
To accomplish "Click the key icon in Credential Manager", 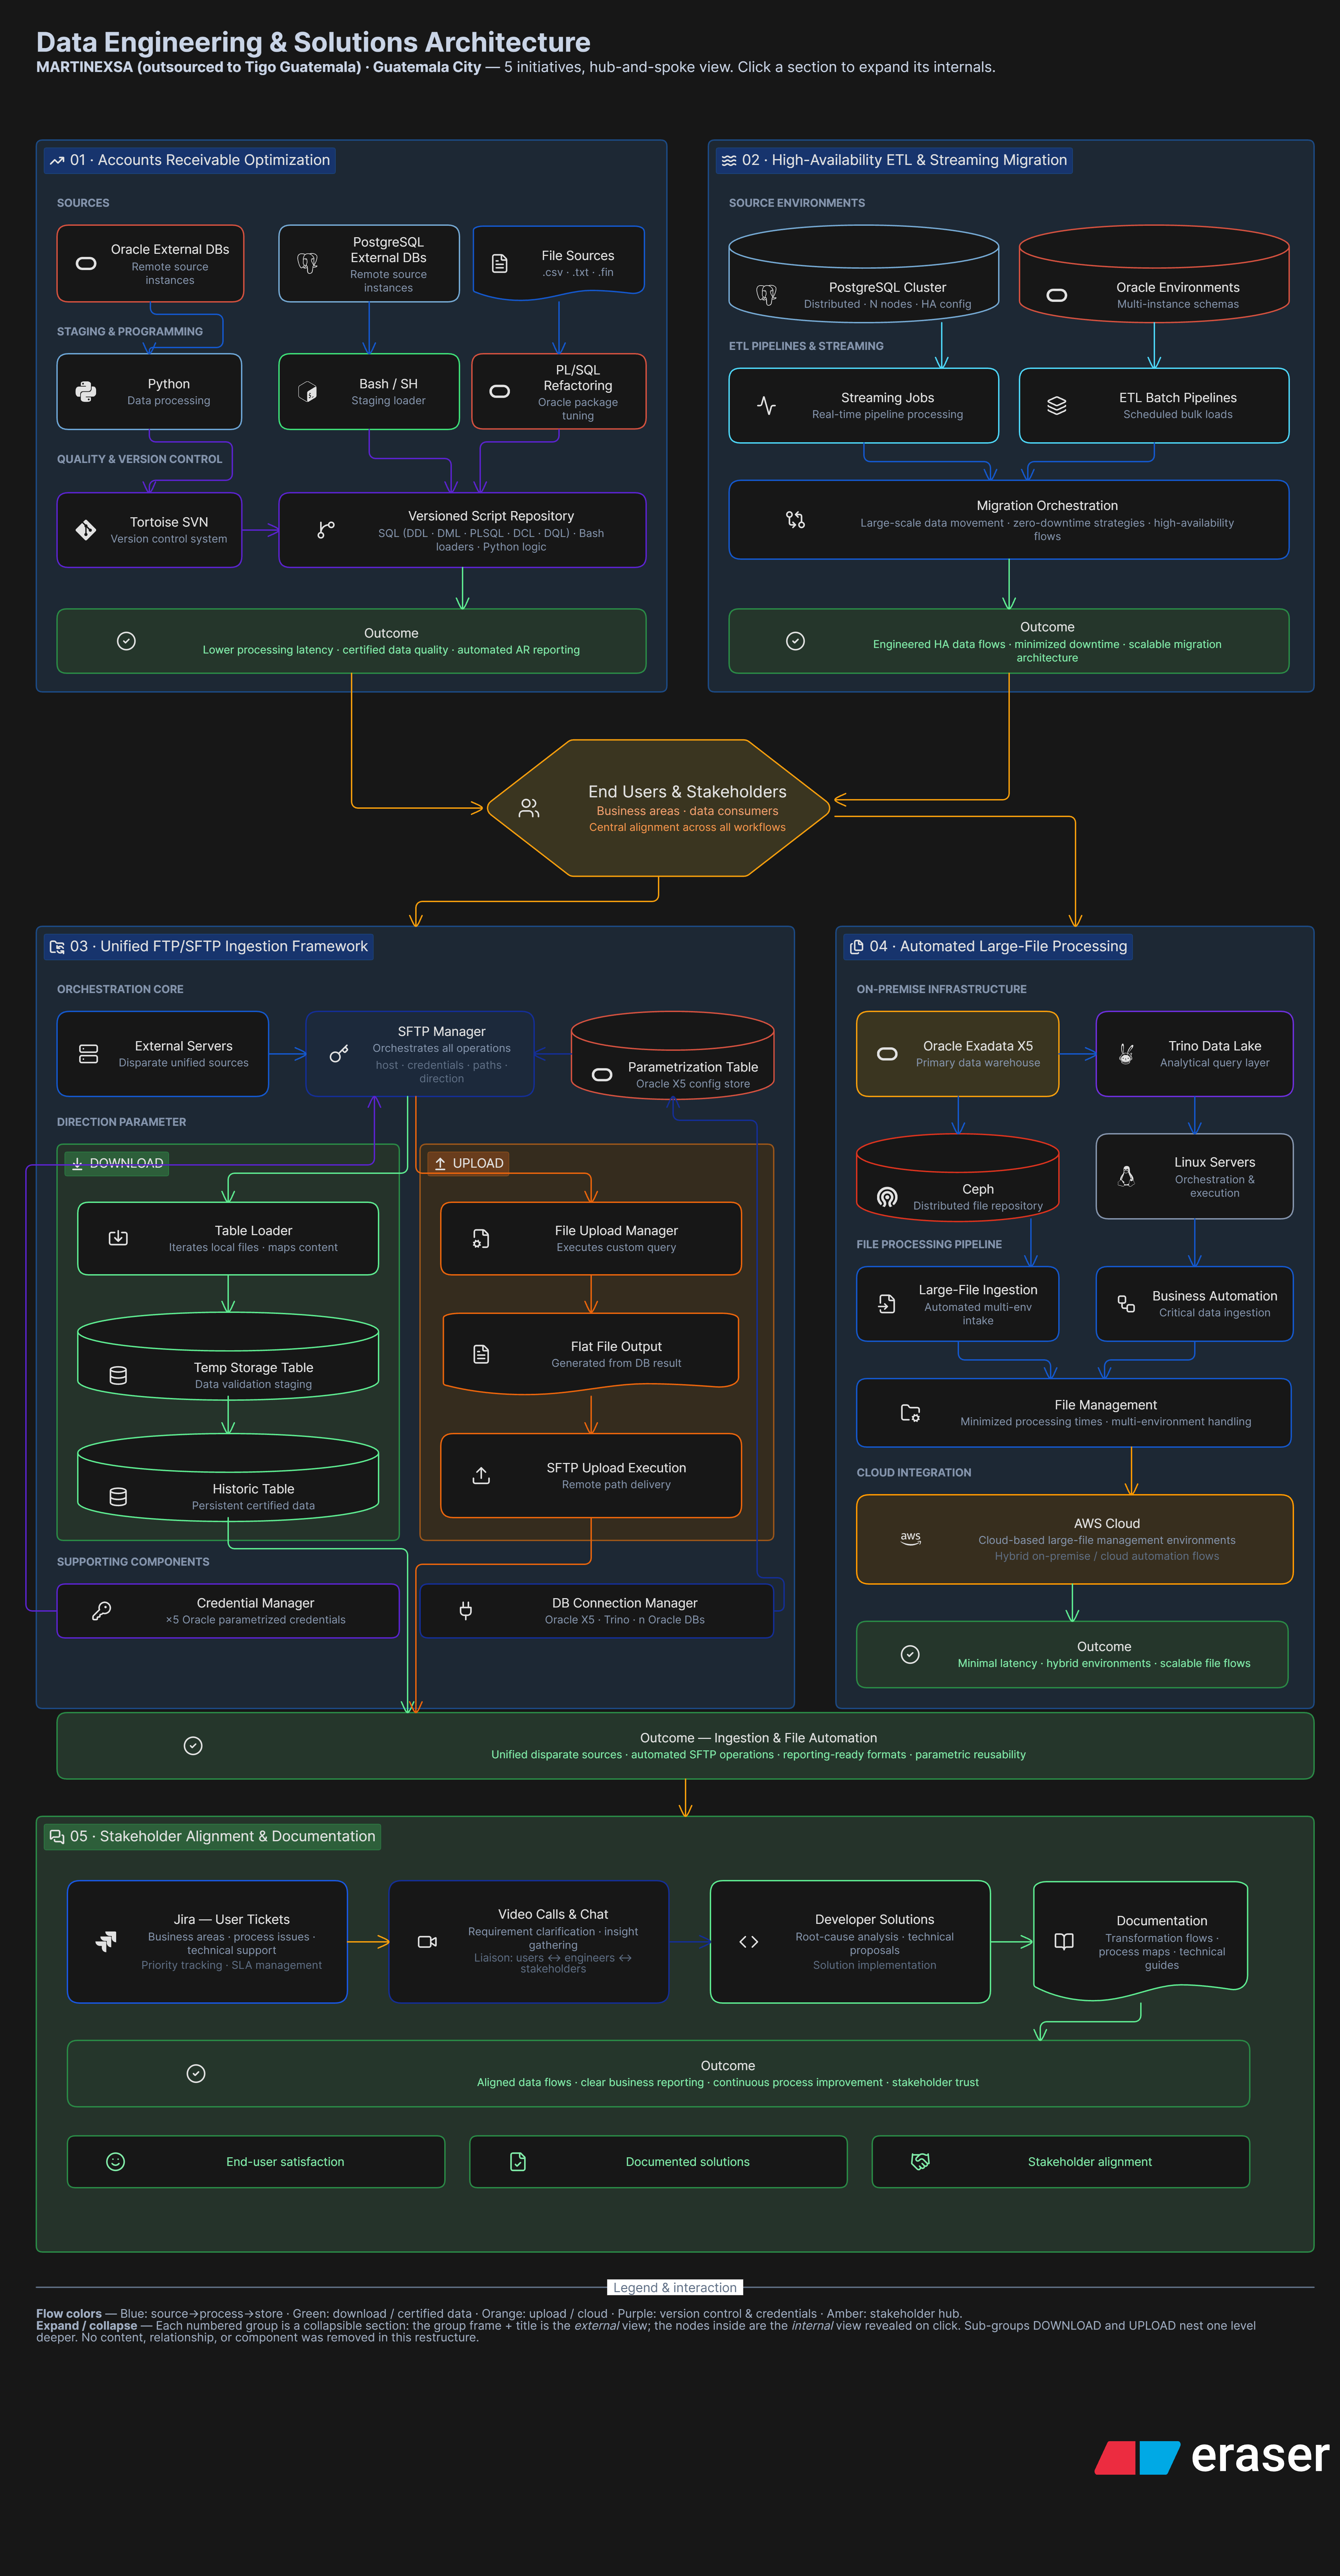I will pyautogui.click(x=101, y=1611).
